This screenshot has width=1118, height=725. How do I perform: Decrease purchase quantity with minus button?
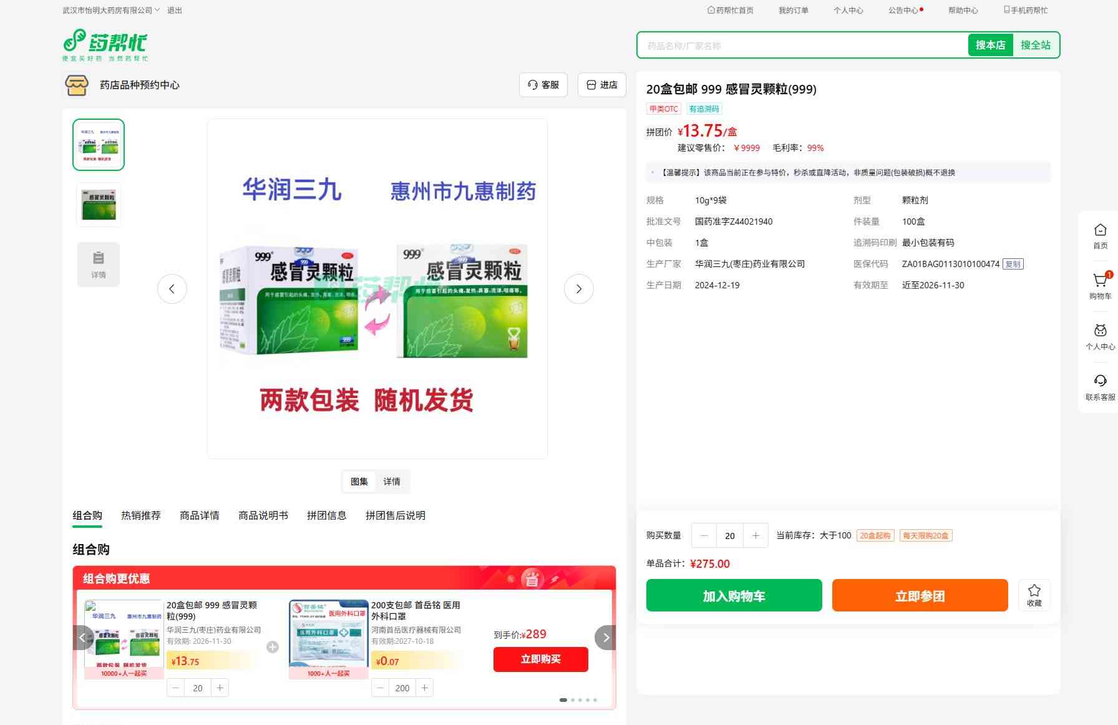click(704, 536)
